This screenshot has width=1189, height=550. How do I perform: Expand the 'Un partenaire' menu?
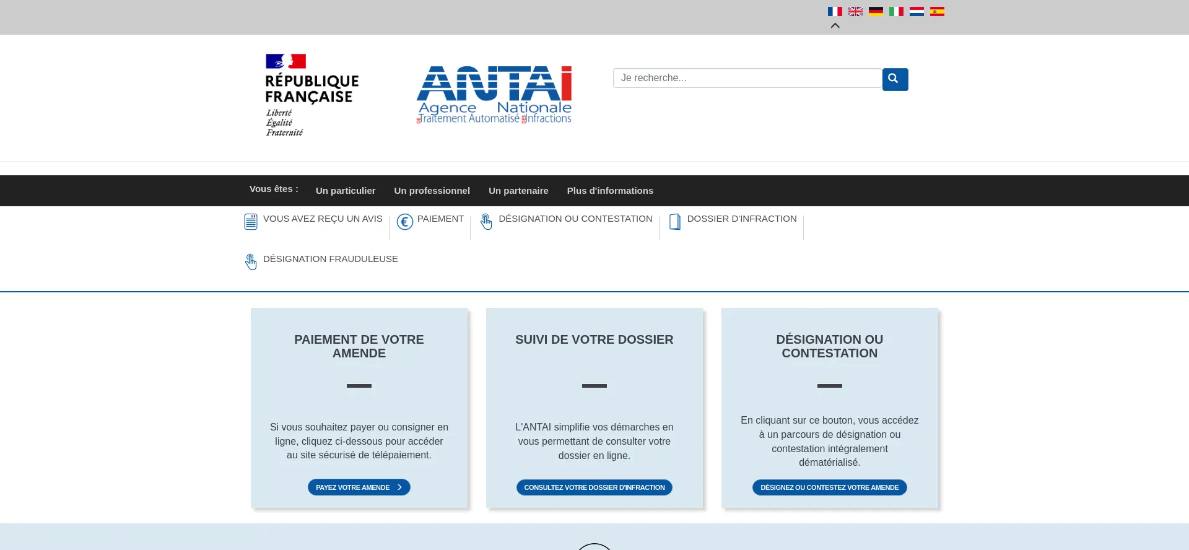(518, 191)
